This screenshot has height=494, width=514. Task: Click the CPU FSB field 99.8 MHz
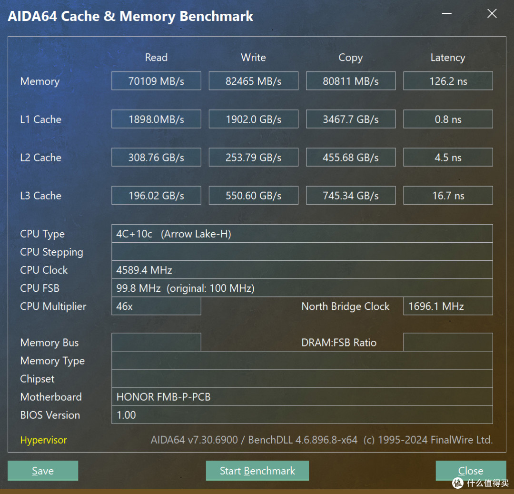point(302,288)
